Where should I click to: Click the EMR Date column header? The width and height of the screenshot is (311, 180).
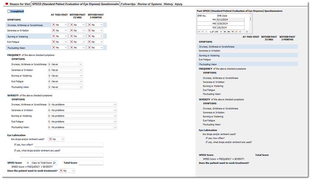(x=230, y=16)
